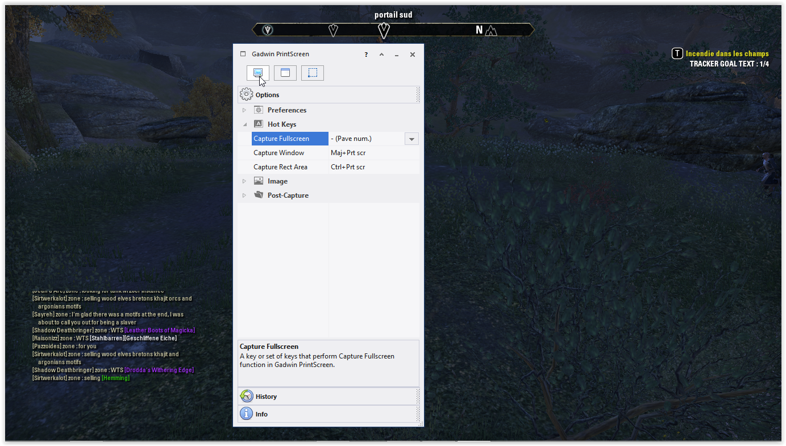Click the roll-up arrow in title bar
This screenshot has height=446, width=786.
381,55
